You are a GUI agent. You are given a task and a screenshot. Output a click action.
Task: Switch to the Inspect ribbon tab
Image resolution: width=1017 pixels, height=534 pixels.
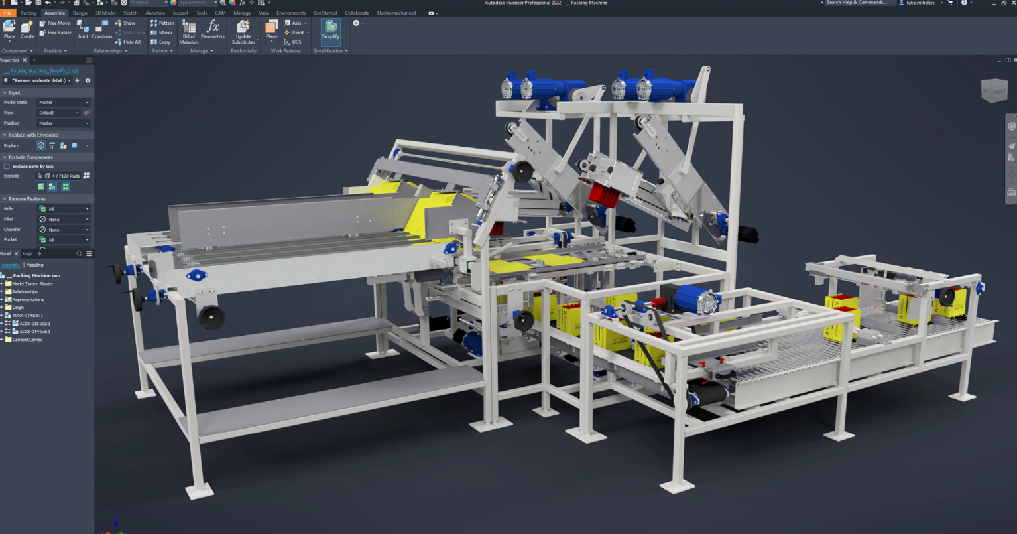tap(180, 13)
